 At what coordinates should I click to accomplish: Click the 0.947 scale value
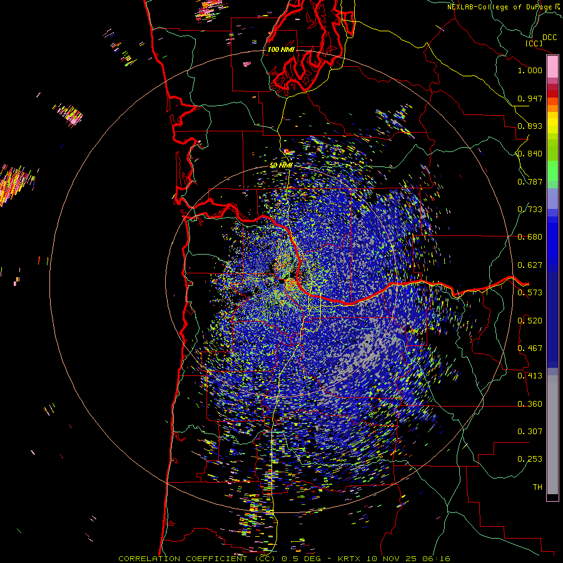coord(530,98)
